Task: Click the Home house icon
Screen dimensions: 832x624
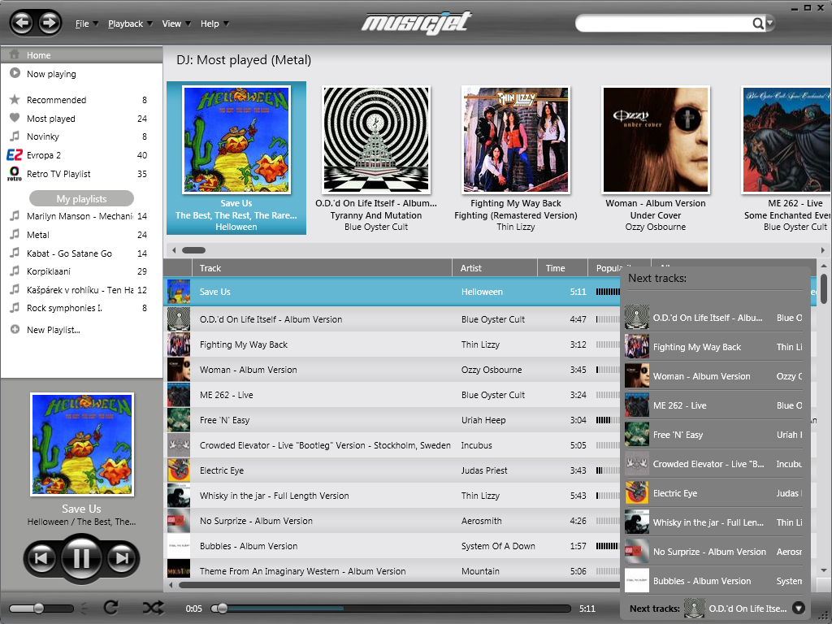Action: tap(15, 54)
